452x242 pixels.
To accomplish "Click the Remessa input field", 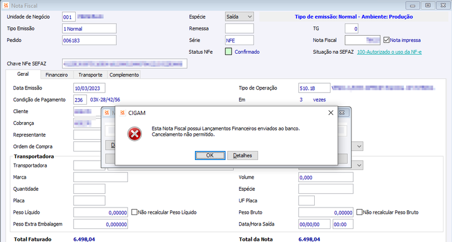I will tap(239, 29).
